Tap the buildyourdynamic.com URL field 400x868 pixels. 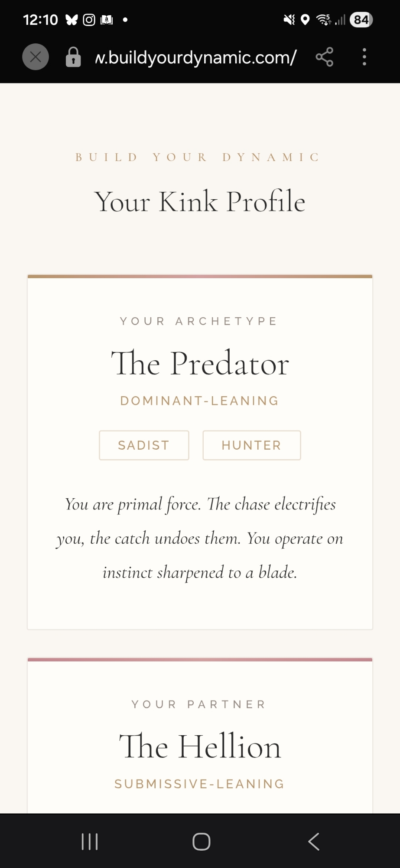tap(195, 57)
